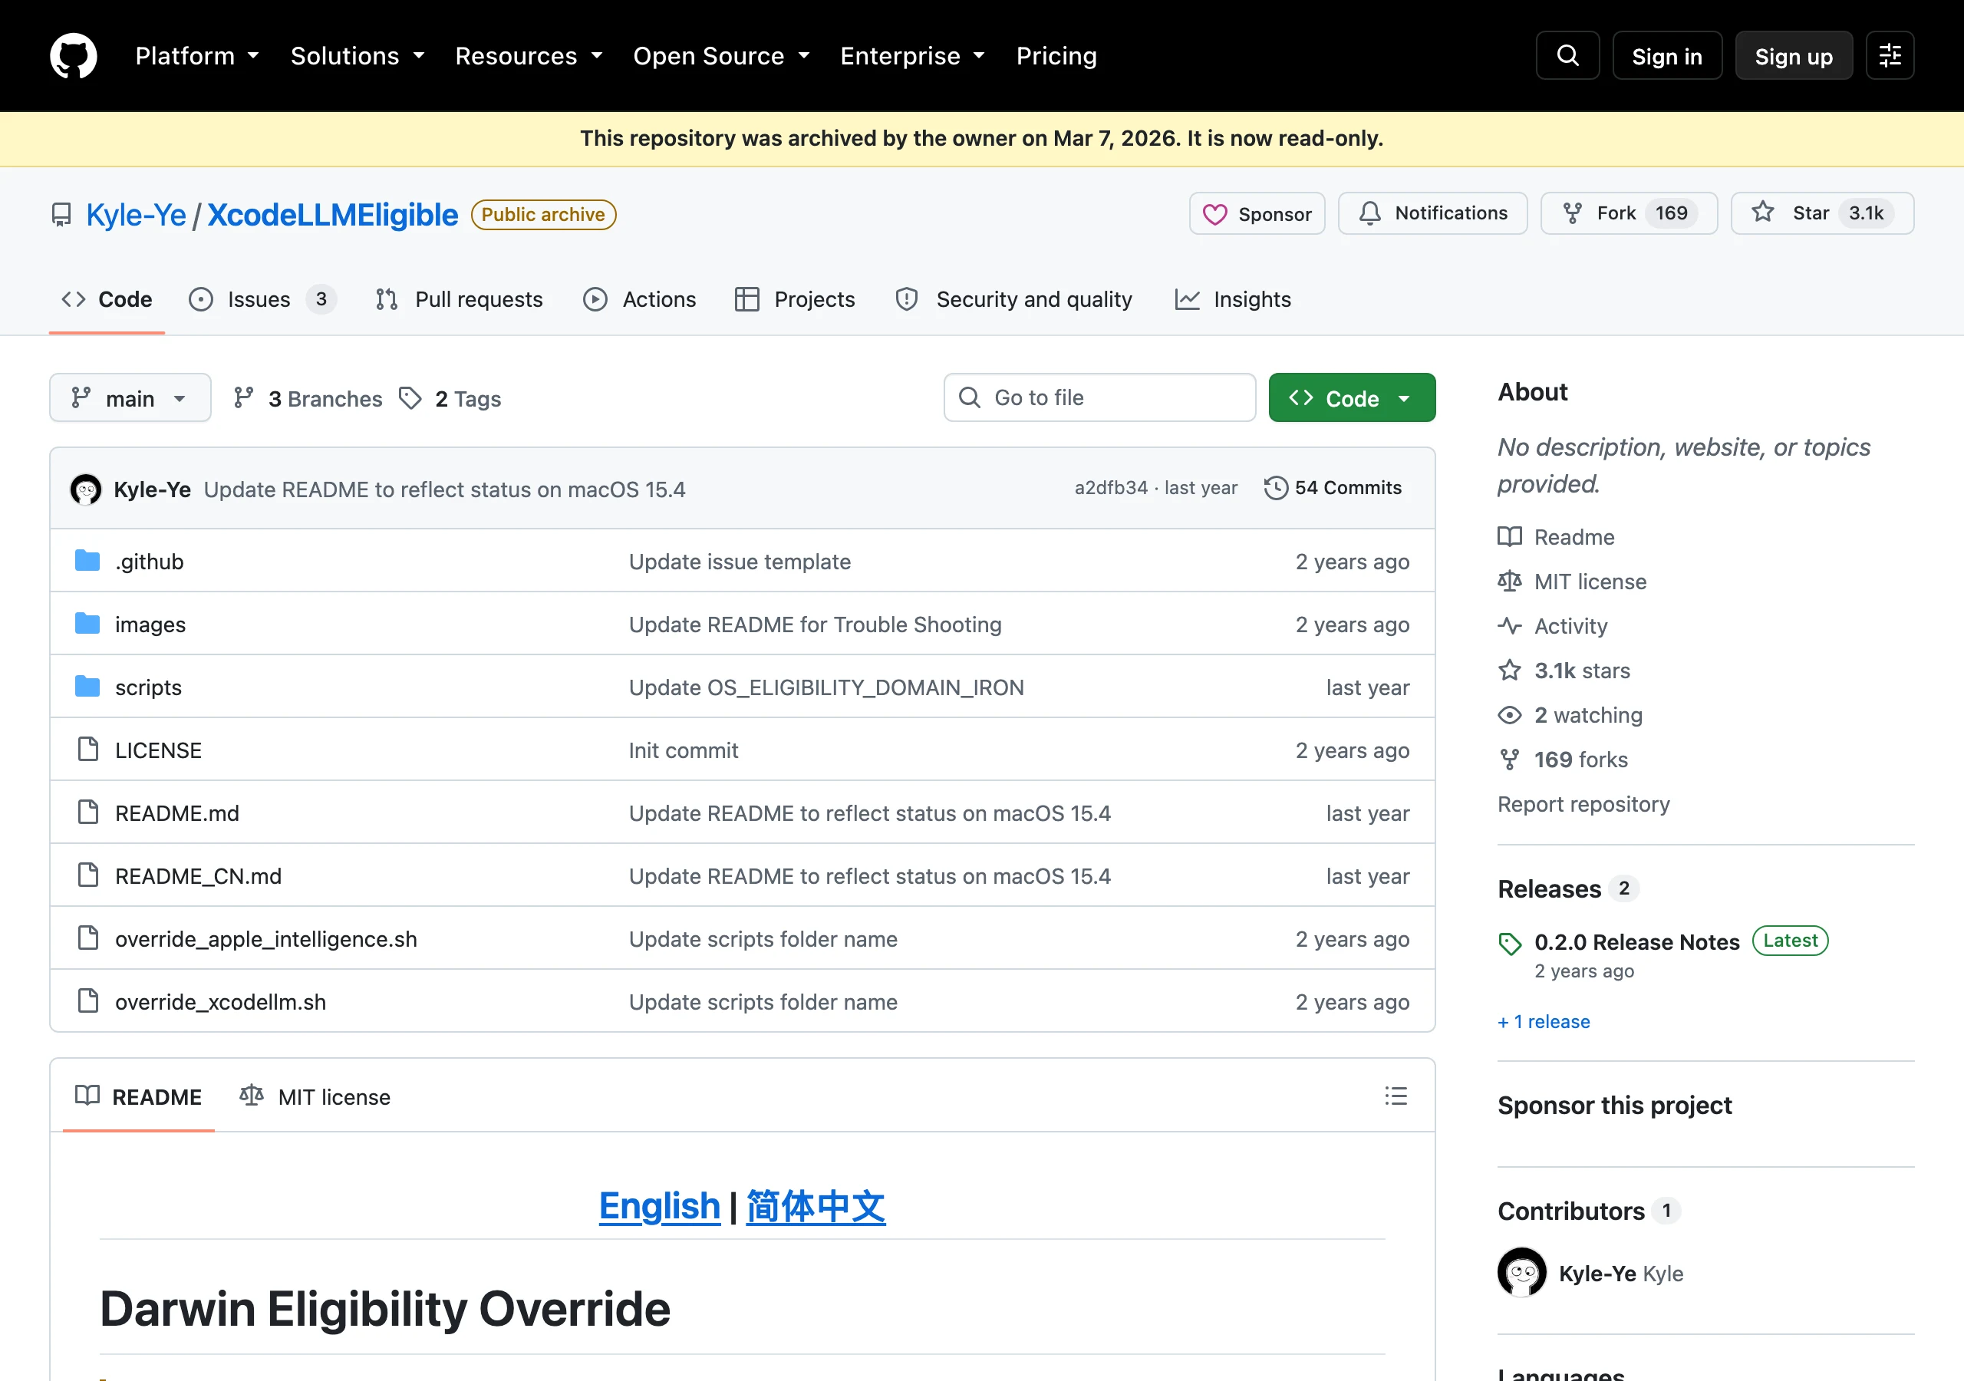The width and height of the screenshot is (1964, 1381).
Task: Expand the Solutions menu
Action: (x=358, y=55)
